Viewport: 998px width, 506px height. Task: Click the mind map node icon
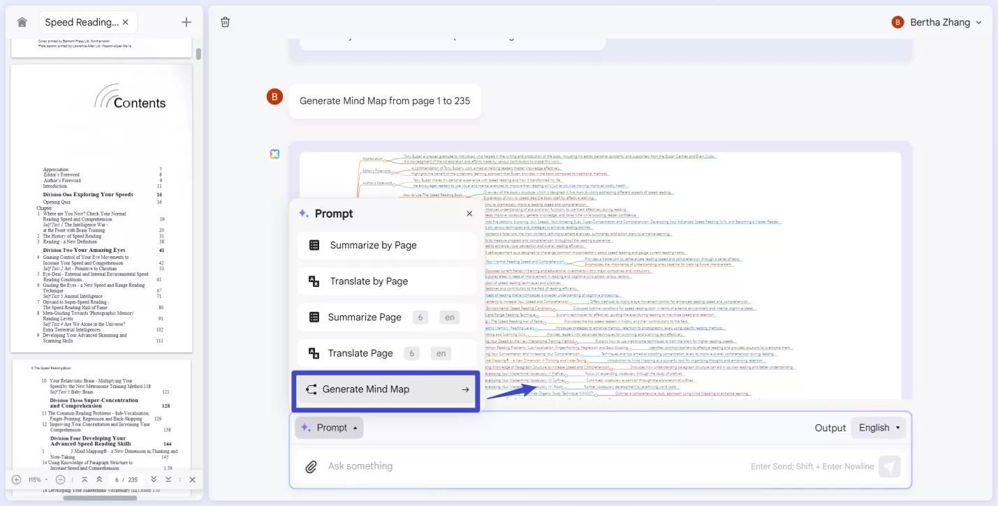[311, 389]
